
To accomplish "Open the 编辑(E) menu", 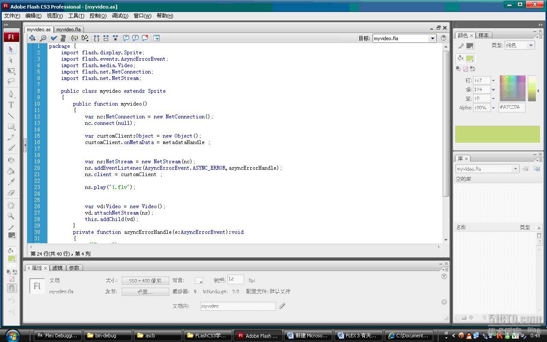I will coord(33,16).
